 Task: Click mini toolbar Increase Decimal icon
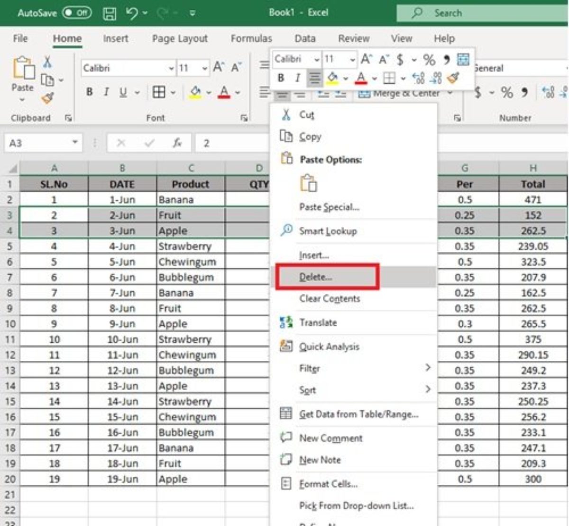[x=418, y=78]
